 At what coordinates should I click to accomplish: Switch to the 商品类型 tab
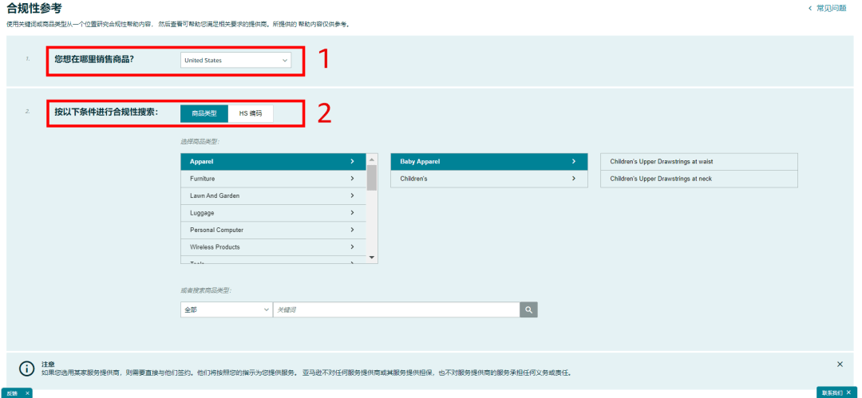pyautogui.click(x=204, y=113)
